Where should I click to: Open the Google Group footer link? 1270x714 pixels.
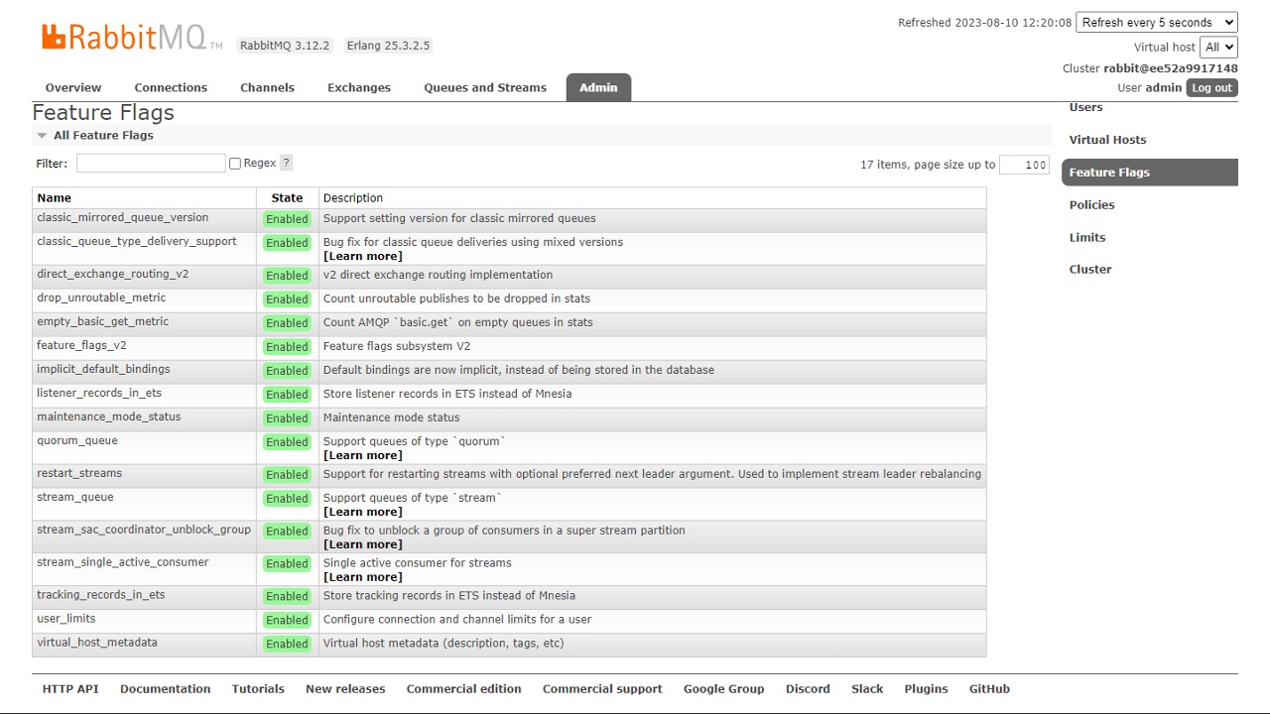click(x=724, y=689)
